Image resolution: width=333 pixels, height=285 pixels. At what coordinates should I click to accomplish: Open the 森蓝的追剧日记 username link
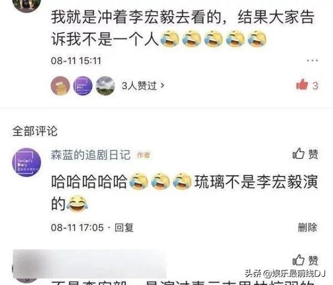(90, 154)
